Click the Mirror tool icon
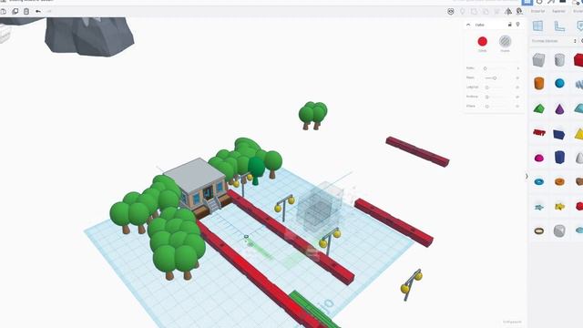 (508, 12)
